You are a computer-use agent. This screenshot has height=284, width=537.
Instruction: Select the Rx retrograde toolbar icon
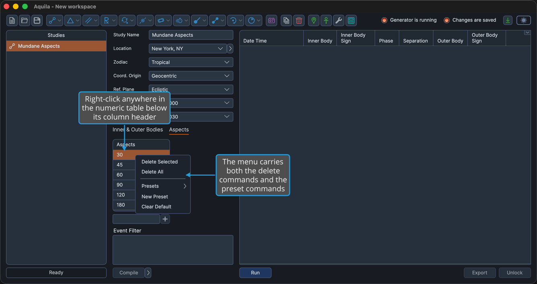109,20
